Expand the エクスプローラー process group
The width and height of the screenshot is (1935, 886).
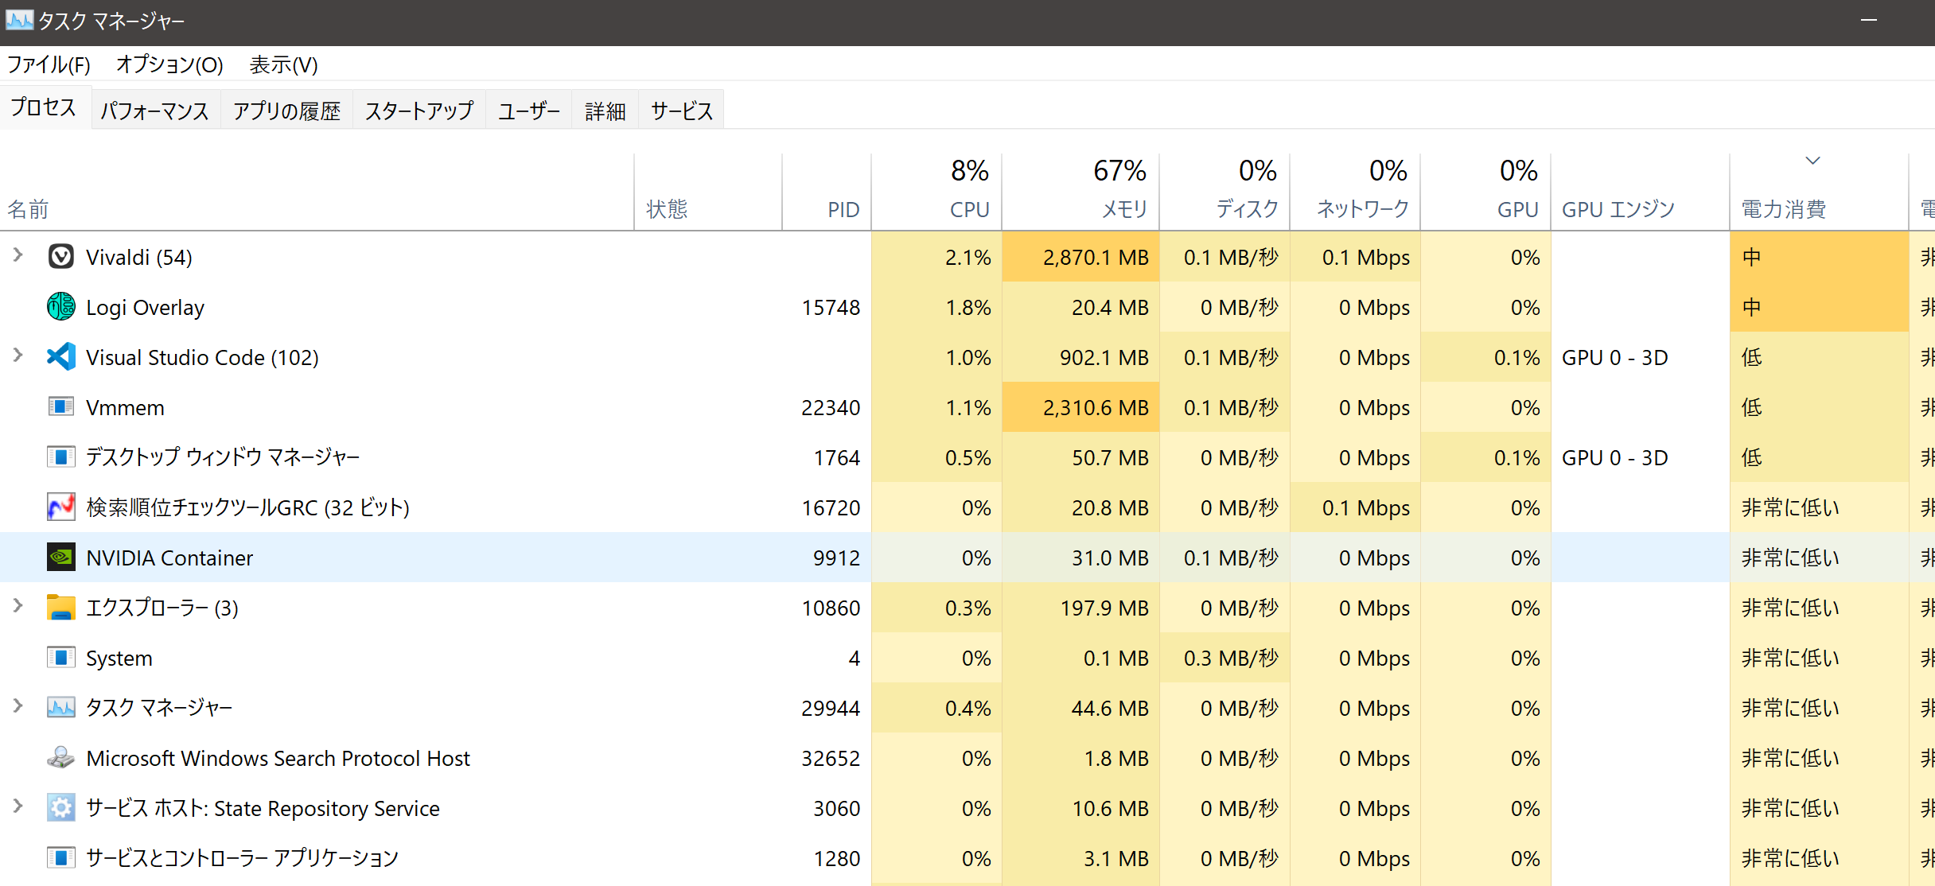[18, 606]
